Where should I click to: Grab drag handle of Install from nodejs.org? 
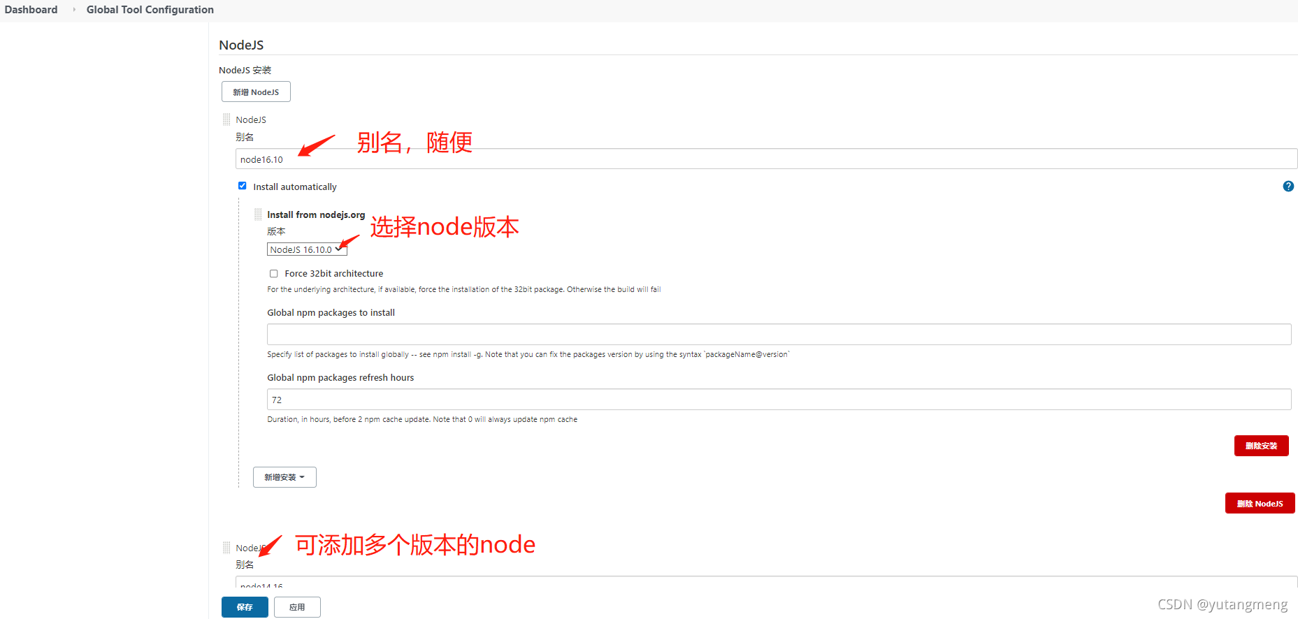click(x=258, y=214)
